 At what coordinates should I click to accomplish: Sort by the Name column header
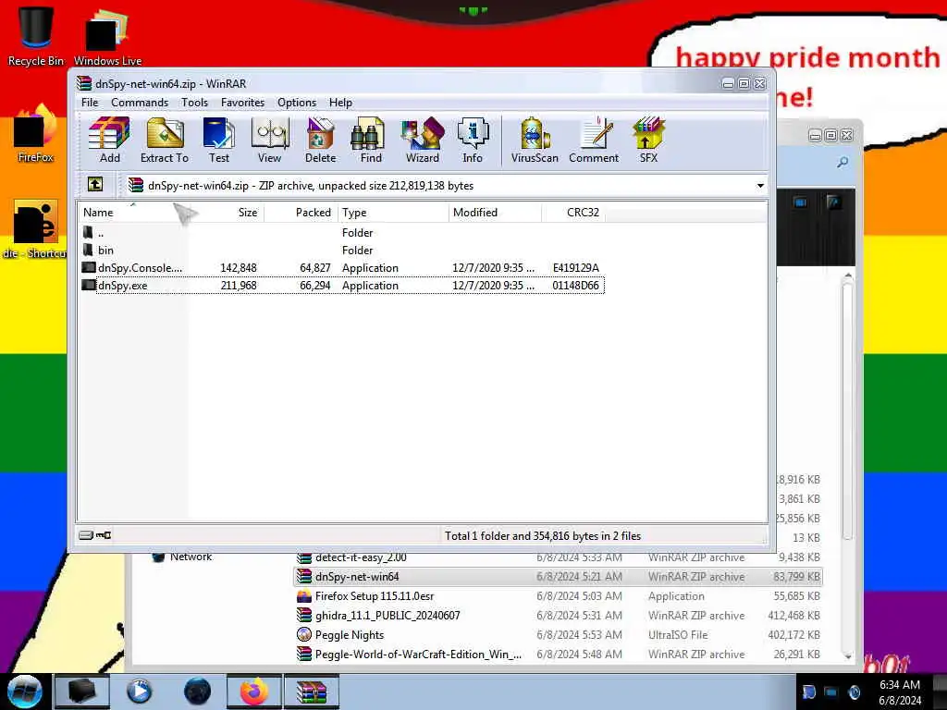pyautogui.click(x=132, y=213)
